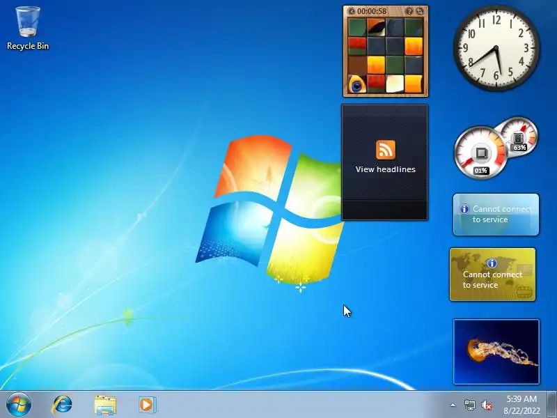Click View headlines in feed gadget
Image resolution: width=557 pixels, height=418 pixels.
386,169
